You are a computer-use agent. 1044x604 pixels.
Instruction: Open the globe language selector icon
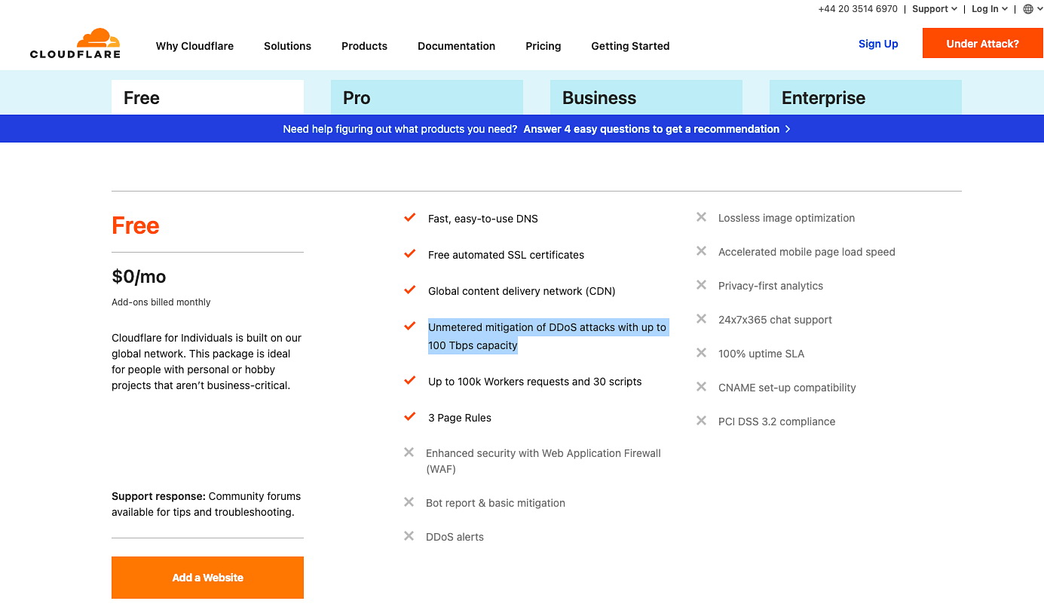coord(1027,9)
